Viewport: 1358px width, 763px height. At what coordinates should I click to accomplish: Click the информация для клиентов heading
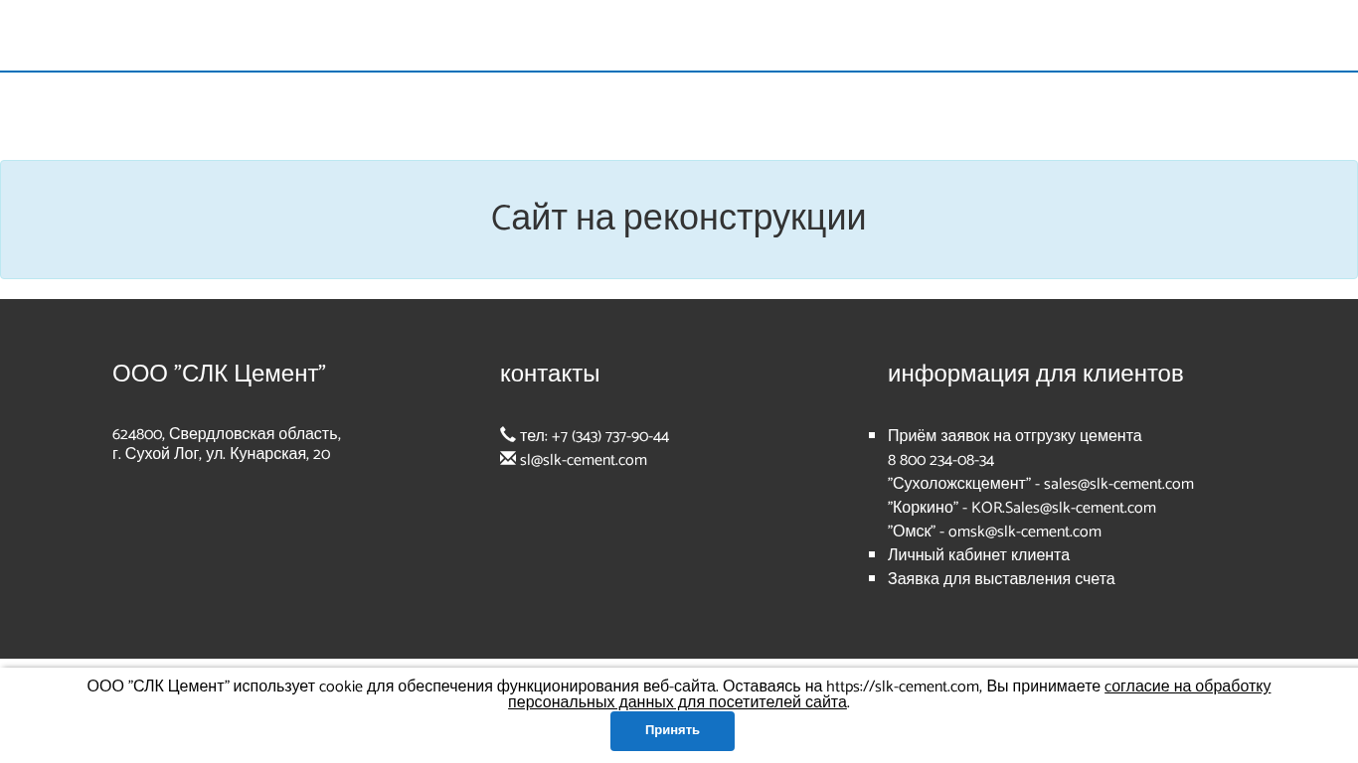point(1036,374)
